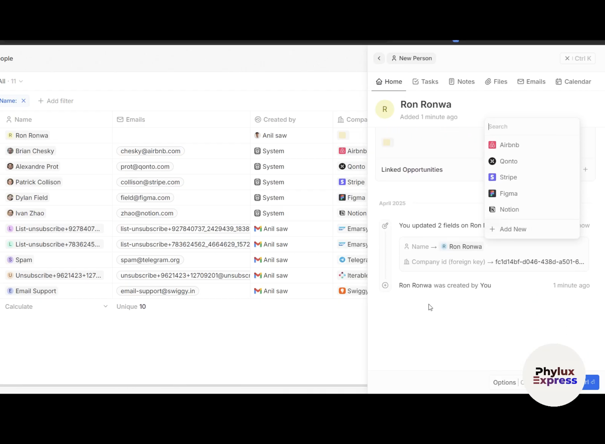Click the empty company cell in Ron Ronwa row
Image resolution: width=605 pixels, height=444 pixels.
342,135
